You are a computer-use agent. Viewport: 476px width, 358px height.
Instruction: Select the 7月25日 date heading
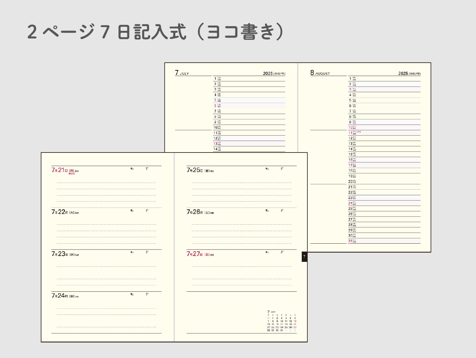coord(200,170)
